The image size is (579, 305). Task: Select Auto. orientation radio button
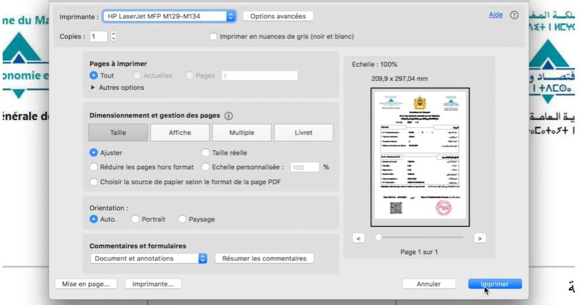point(93,219)
